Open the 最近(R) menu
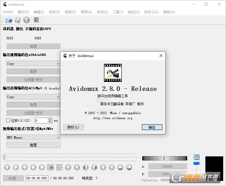This screenshot has width=226, height=186. tap(23, 12)
